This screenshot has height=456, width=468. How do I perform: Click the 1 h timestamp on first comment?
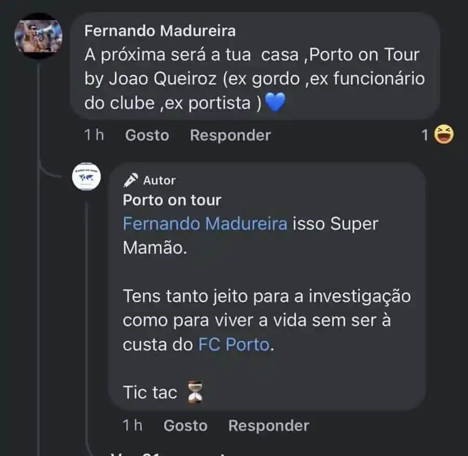pyautogui.click(x=94, y=135)
